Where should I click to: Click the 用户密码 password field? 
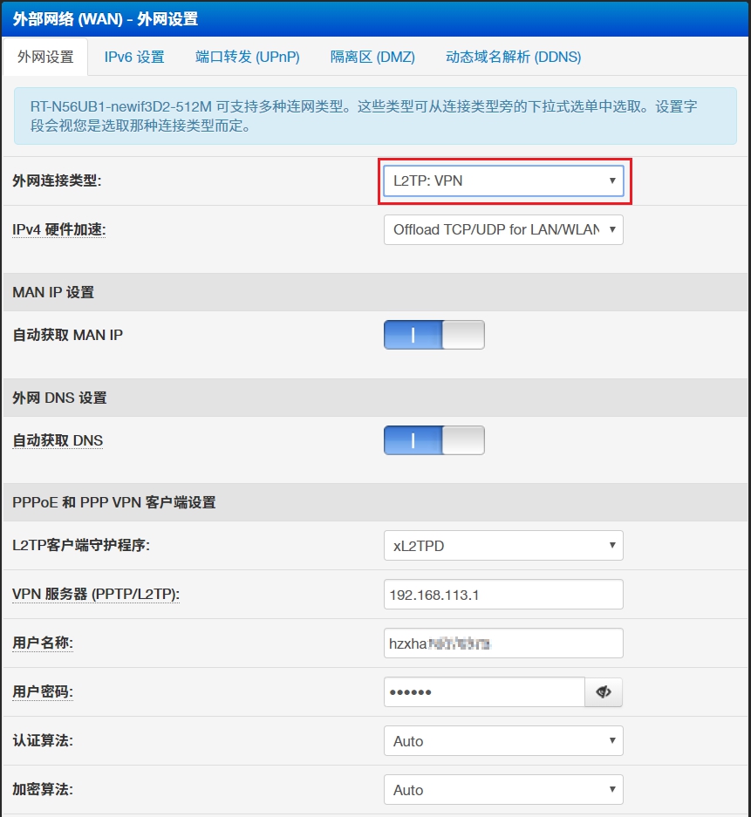[484, 691]
